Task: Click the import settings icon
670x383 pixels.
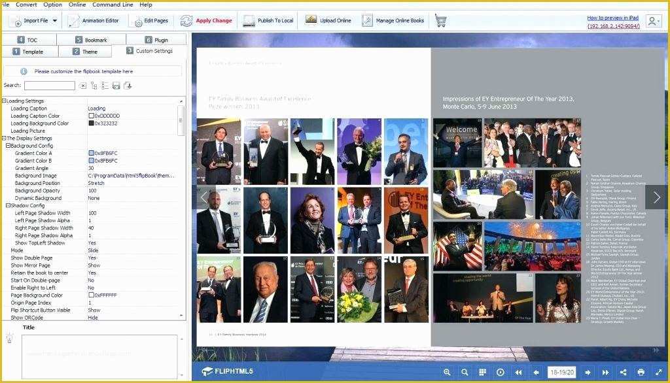Action: (x=128, y=86)
